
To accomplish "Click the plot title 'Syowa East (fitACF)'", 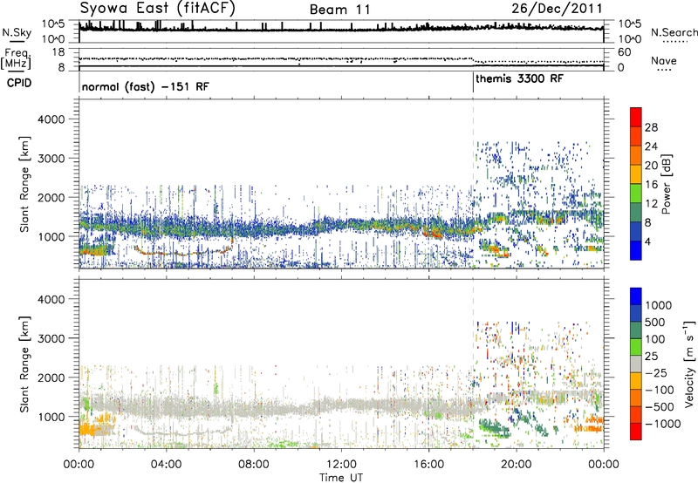I will 157,9.
